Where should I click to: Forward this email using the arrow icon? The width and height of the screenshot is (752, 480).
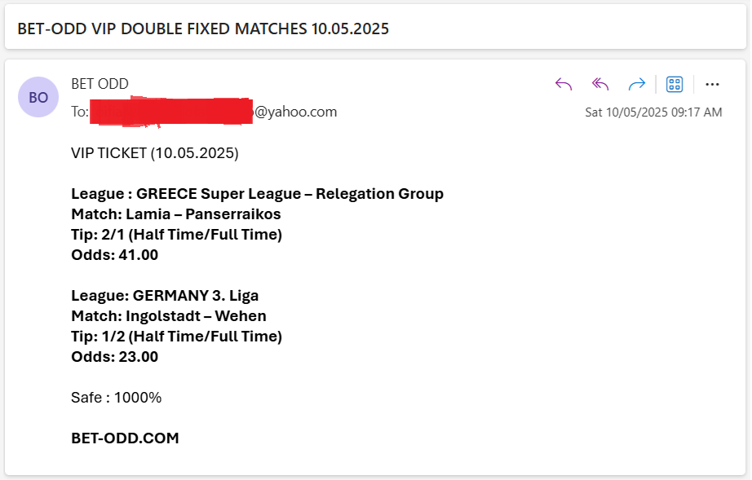tap(637, 84)
